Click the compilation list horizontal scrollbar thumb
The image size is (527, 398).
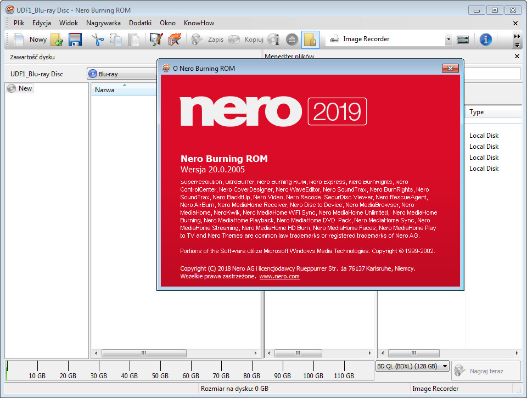click(144, 353)
